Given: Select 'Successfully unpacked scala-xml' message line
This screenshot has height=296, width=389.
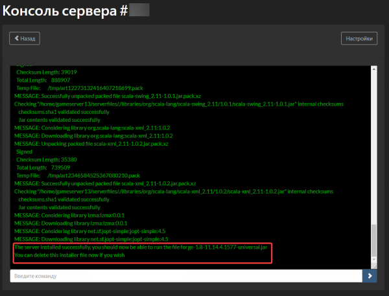Looking at the screenshot, I should (105, 183).
